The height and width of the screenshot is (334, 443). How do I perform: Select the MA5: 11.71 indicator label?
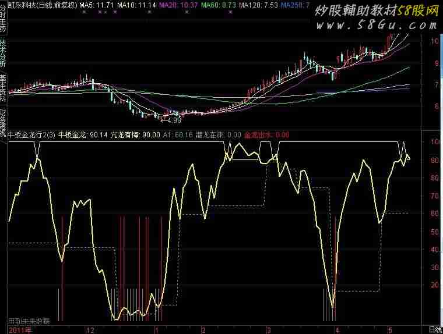(x=97, y=5)
